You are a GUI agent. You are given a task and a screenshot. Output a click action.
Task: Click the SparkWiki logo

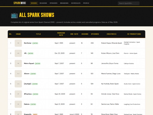click(20, 3)
